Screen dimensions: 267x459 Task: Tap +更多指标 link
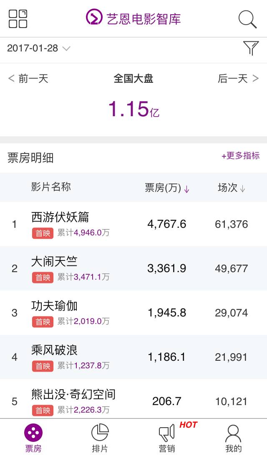pos(240,156)
